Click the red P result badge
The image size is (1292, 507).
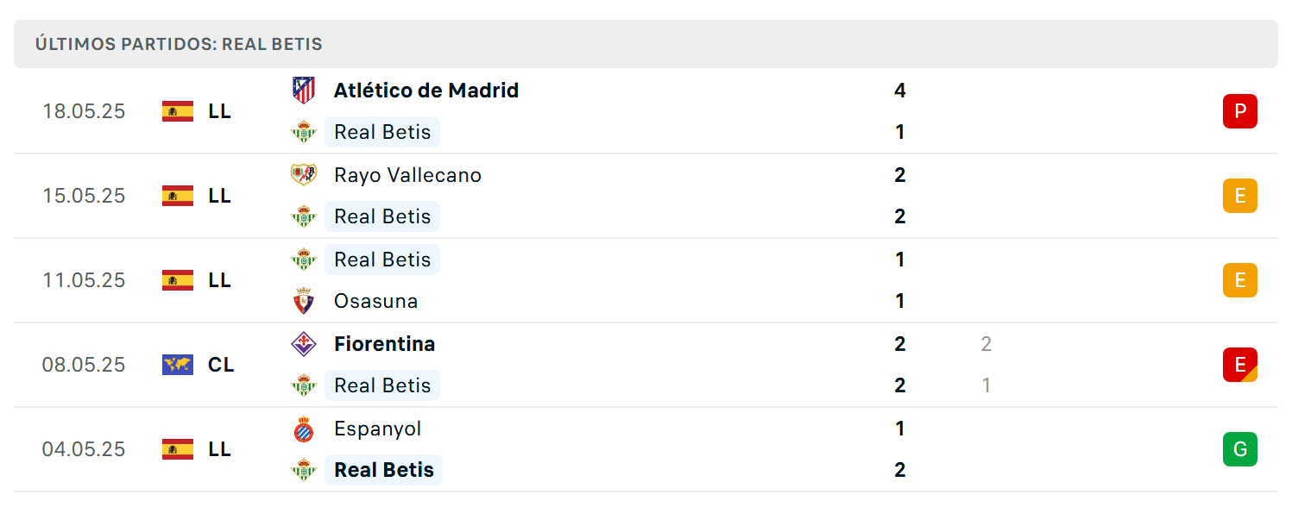1239,111
